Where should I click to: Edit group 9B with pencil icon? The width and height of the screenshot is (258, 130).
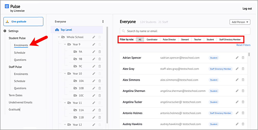point(94,59)
